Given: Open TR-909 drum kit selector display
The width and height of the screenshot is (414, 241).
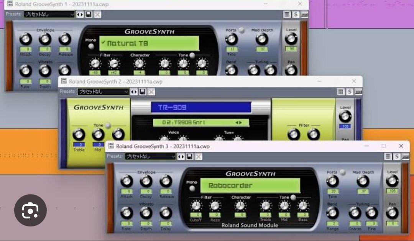Looking at the screenshot, I should pos(201,107).
